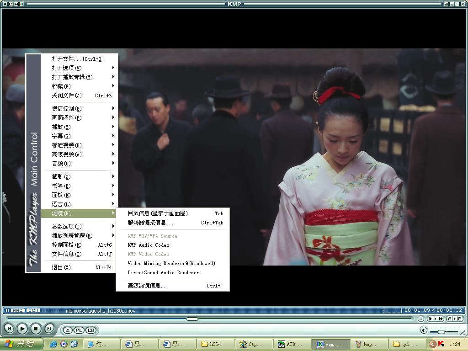Click the fast-forward double-arrow icon

point(440,319)
